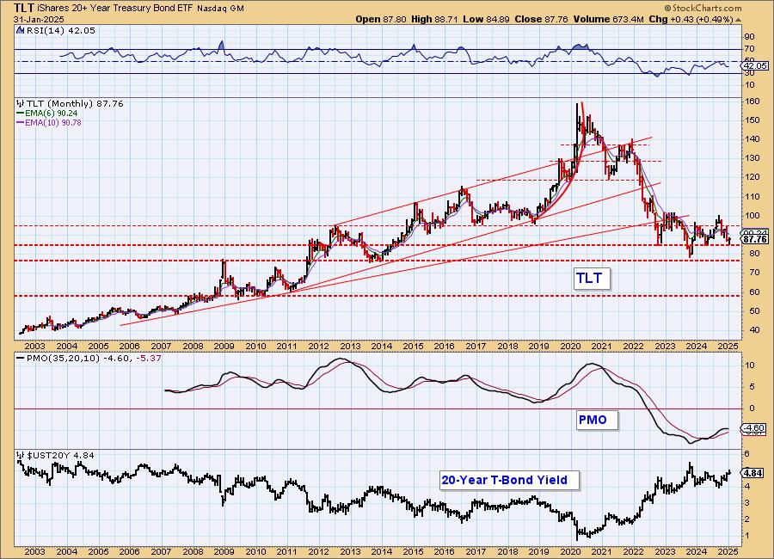Click the Open 87.80 value in header
The image size is (774, 559).
(381, 19)
